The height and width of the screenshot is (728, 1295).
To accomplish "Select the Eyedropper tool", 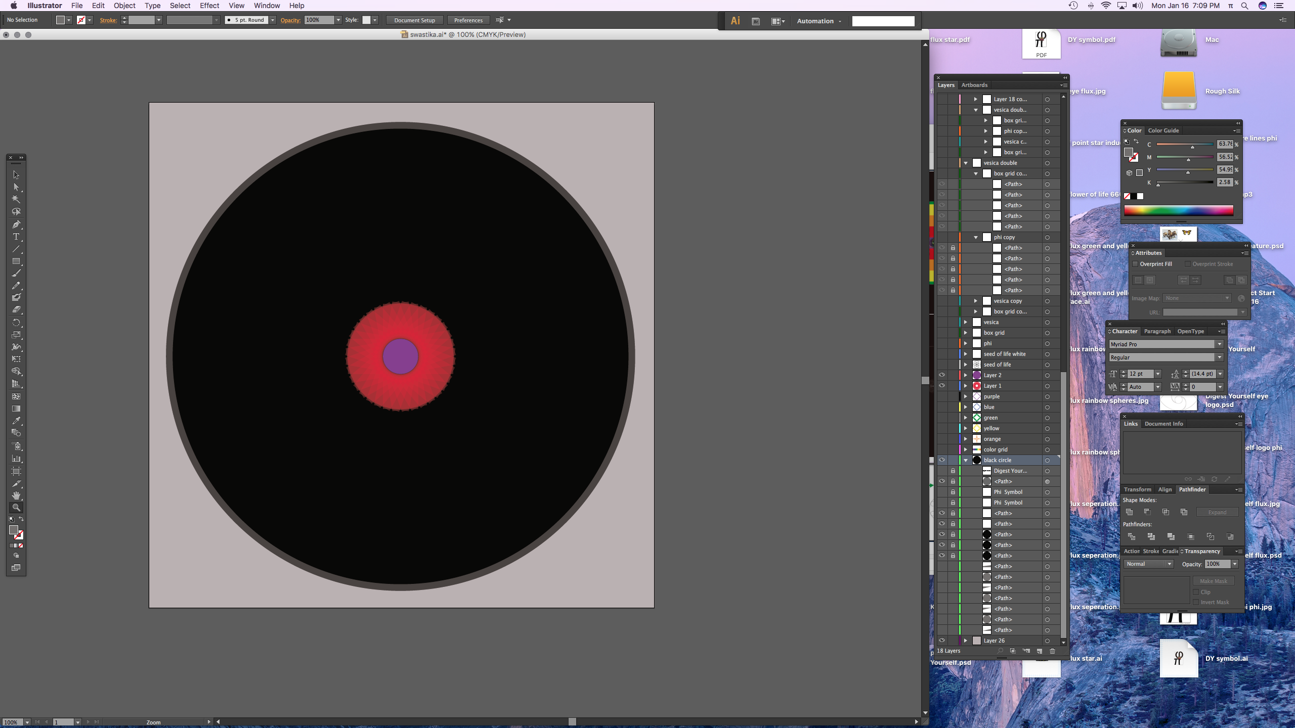I will click(x=16, y=421).
